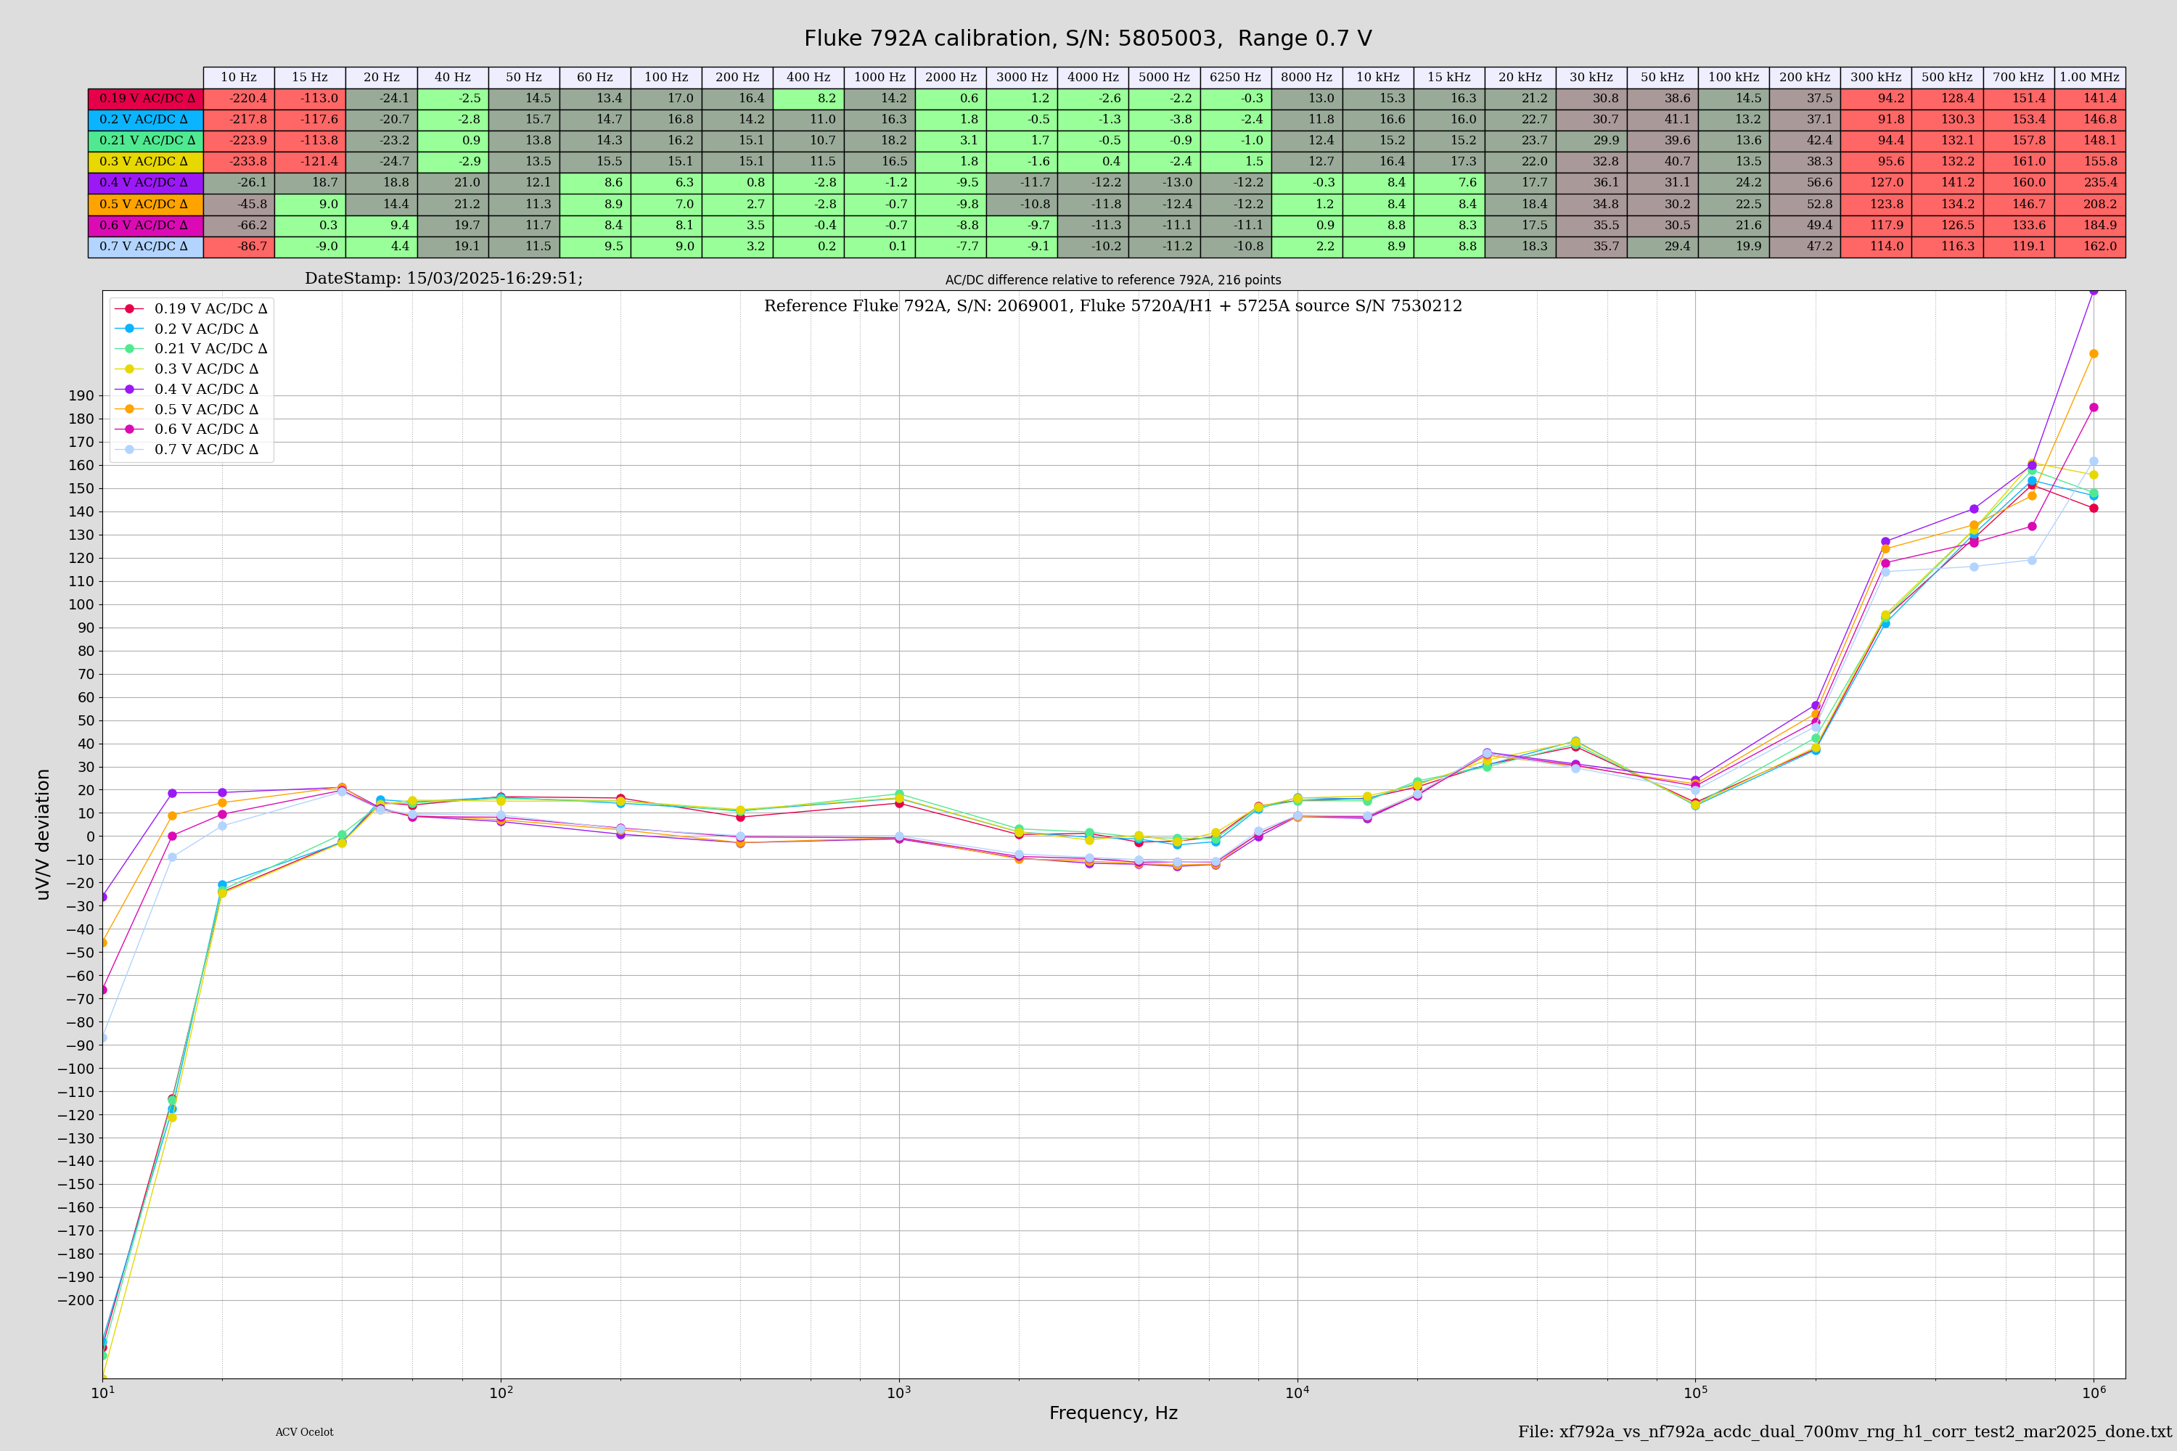
Task: Select the cell showing -45.8
Action: [x=239, y=204]
